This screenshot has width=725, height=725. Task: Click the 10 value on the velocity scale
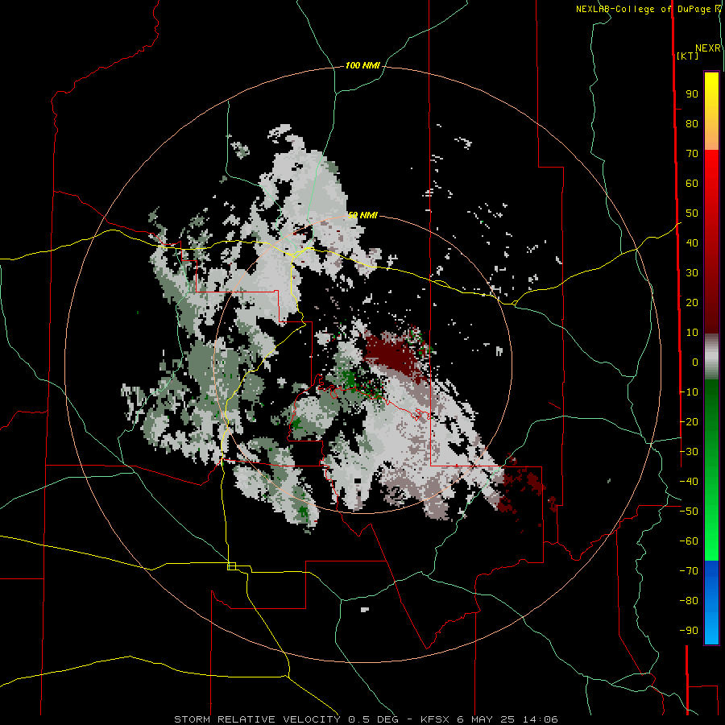[692, 333]
